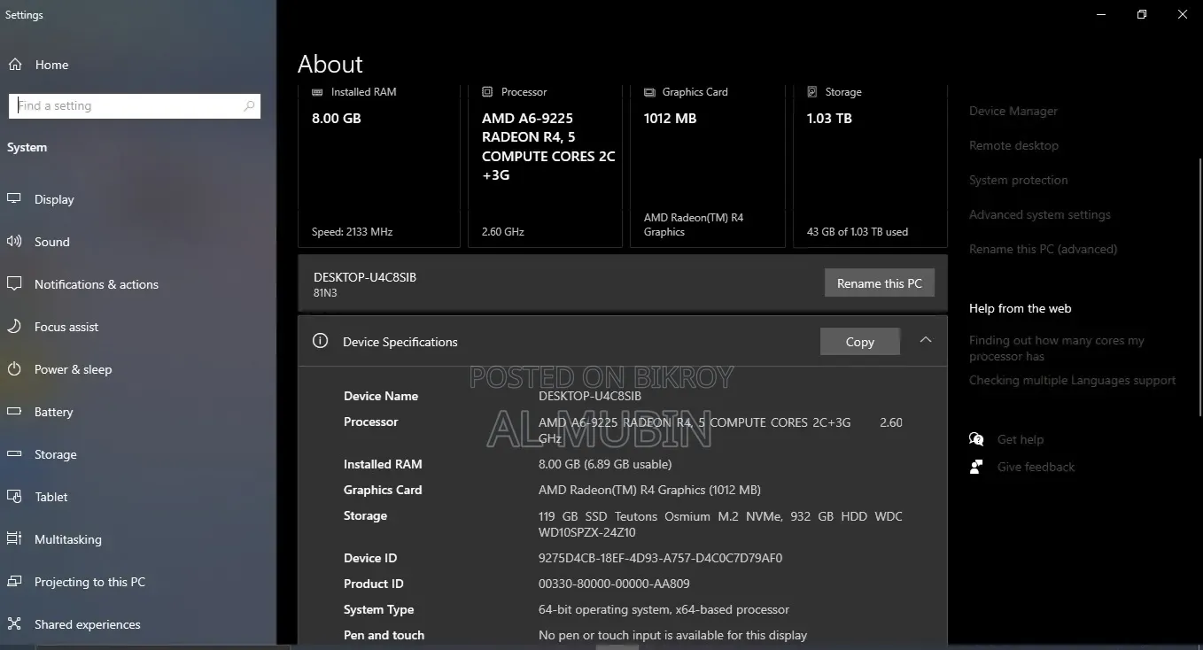Viewport: 1203px width, 650px height.
Task: Click the Power & sleep icon
Action: tap(15, 369)
